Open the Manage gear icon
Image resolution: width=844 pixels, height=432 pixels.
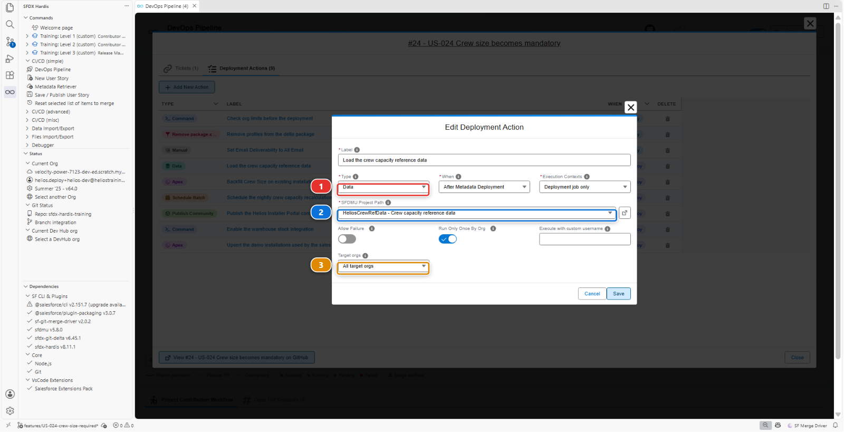tap(9, 411)
